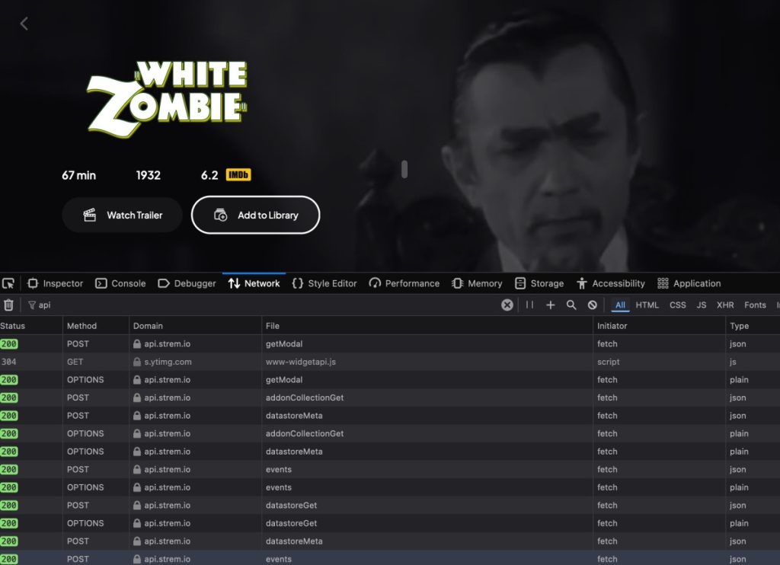Open the Style Editor tab

[324, 283]
